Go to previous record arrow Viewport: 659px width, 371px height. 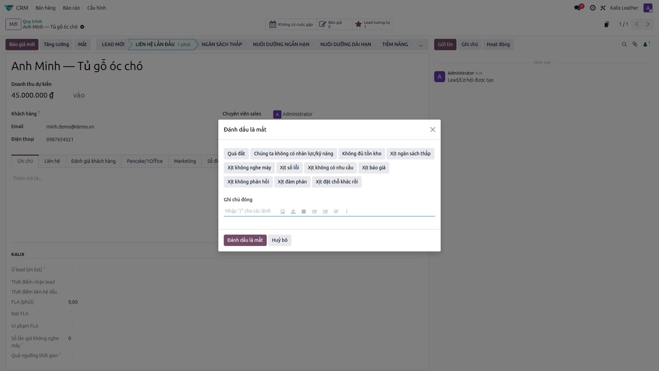637,24
